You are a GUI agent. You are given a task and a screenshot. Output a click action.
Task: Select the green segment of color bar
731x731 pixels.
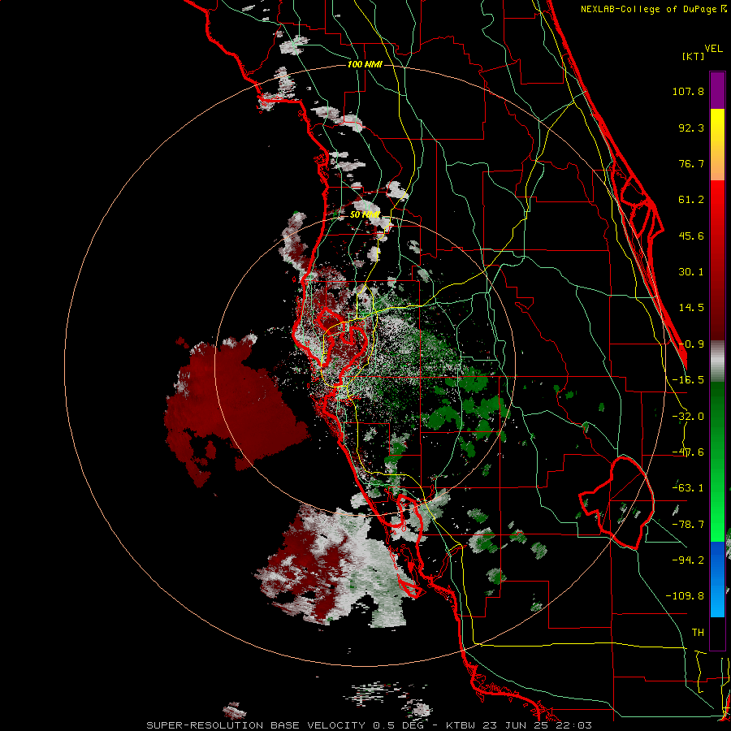tap(717, 461)
